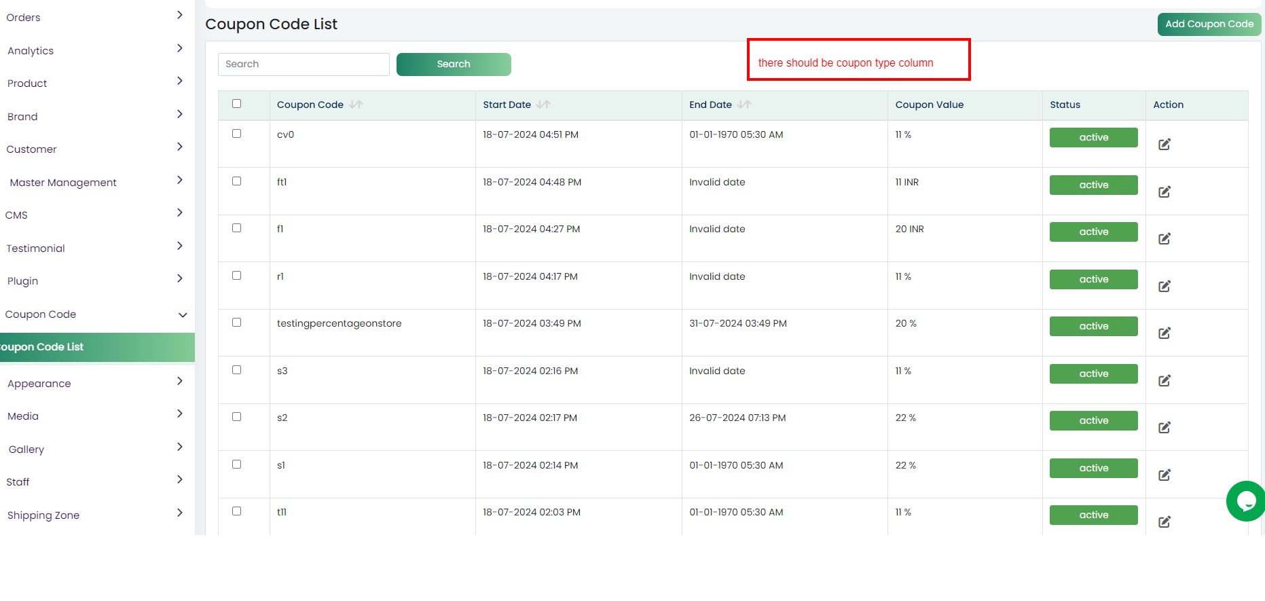Tick the select-all header checkbox
1265x601 pixels.
[236, 104]
